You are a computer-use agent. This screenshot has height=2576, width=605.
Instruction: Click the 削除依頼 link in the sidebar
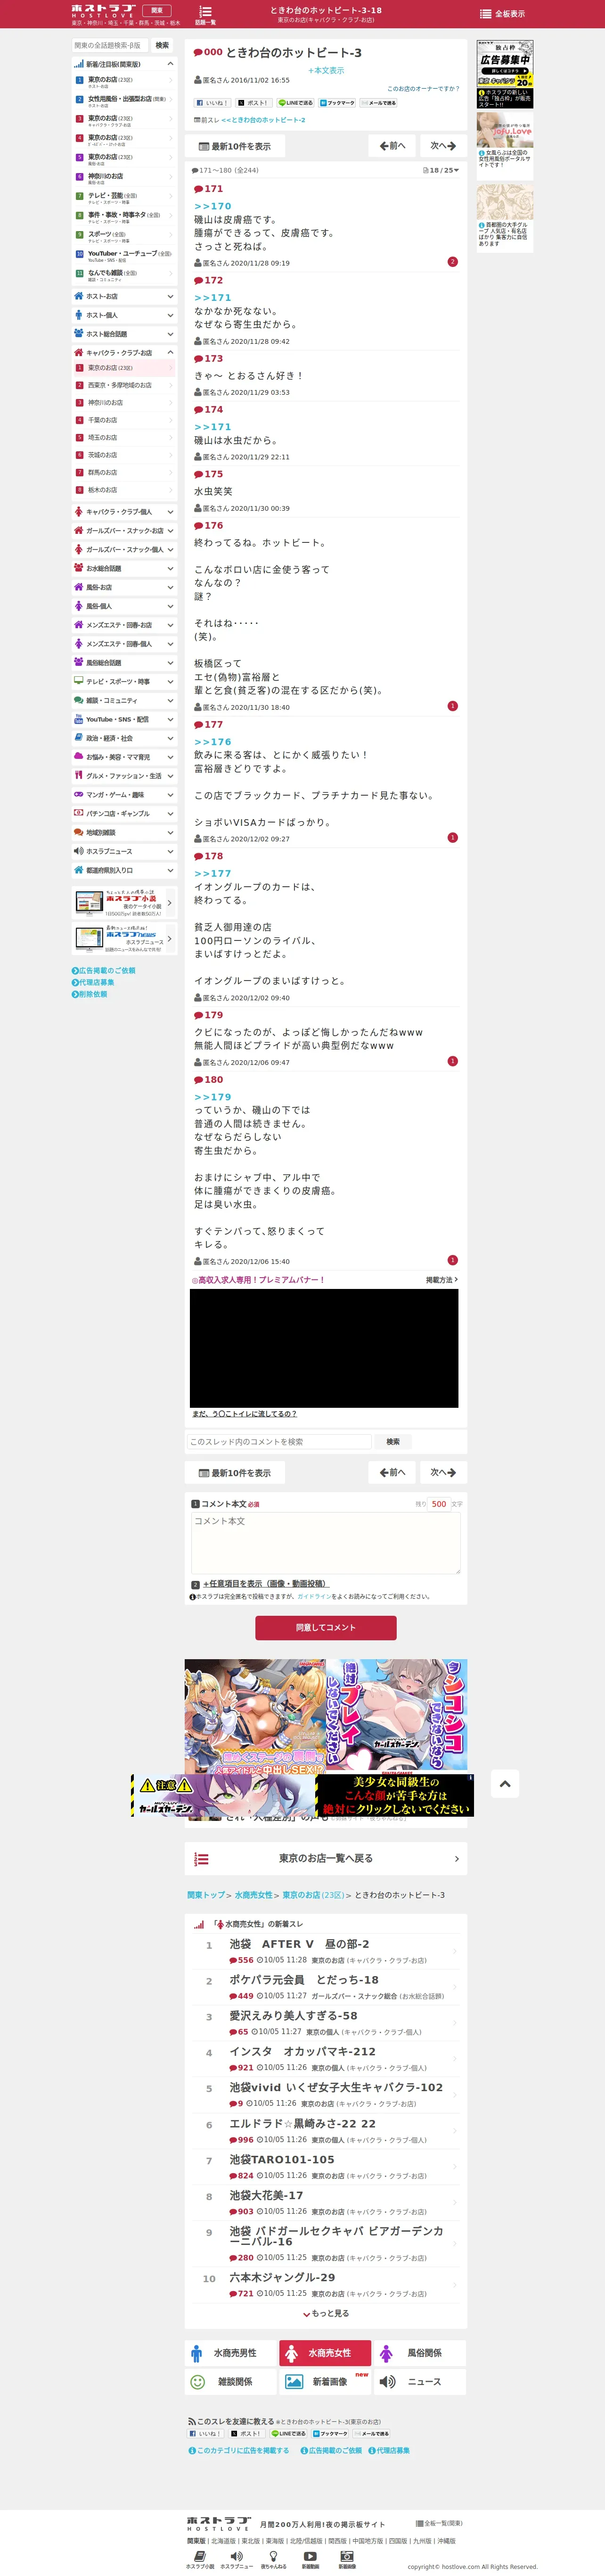pos(89,994)
